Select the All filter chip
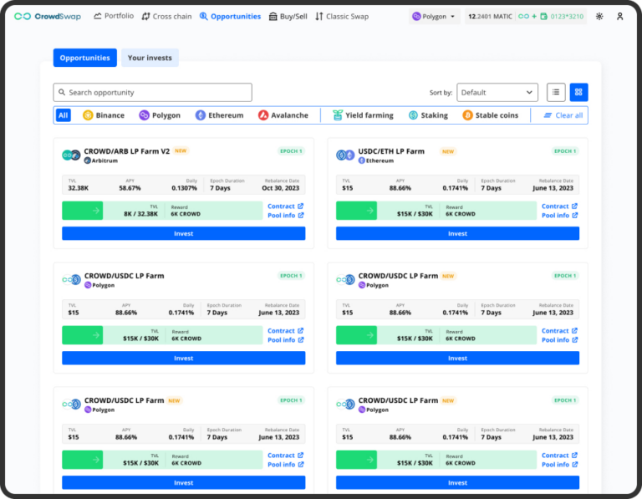The image size is (642, 499). [64, 115]
